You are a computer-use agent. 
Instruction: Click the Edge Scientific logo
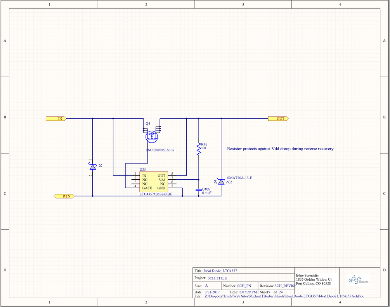pyautogui.click(x=359, y=279)
